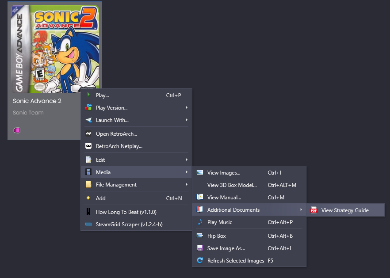Click the PDF icon for Strategy Guide
The height and width of the screenshot is (278, 390).
314,210
